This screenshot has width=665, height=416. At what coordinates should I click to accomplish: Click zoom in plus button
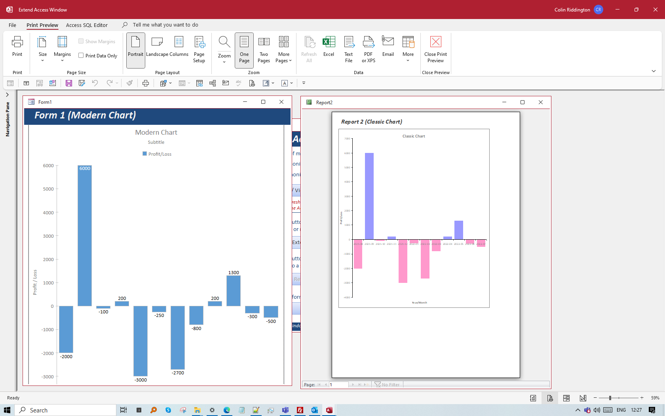tap(642, 398)
